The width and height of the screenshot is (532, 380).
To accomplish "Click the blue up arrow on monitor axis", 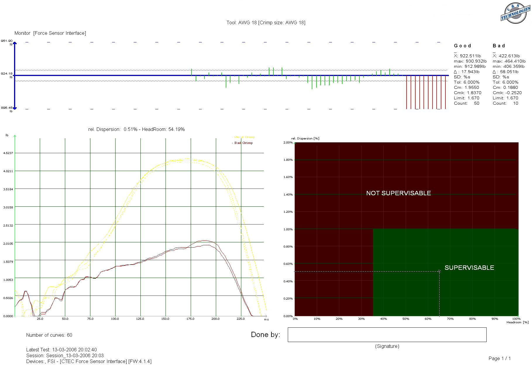I will pos(15,44).
